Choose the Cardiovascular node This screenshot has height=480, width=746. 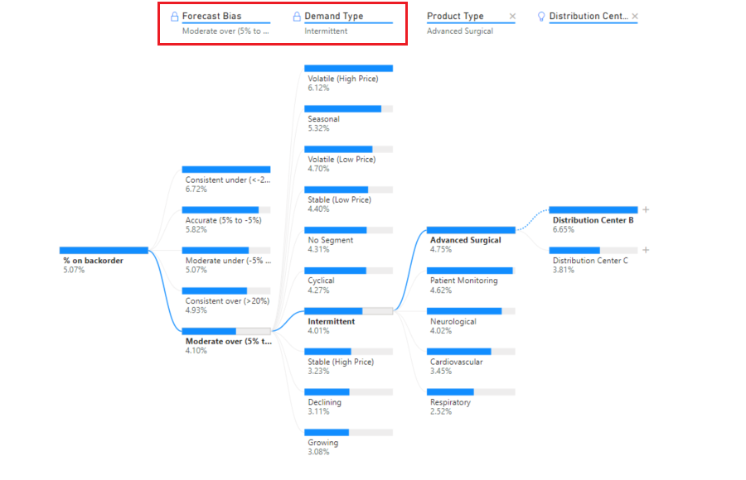tap(471, 362)
